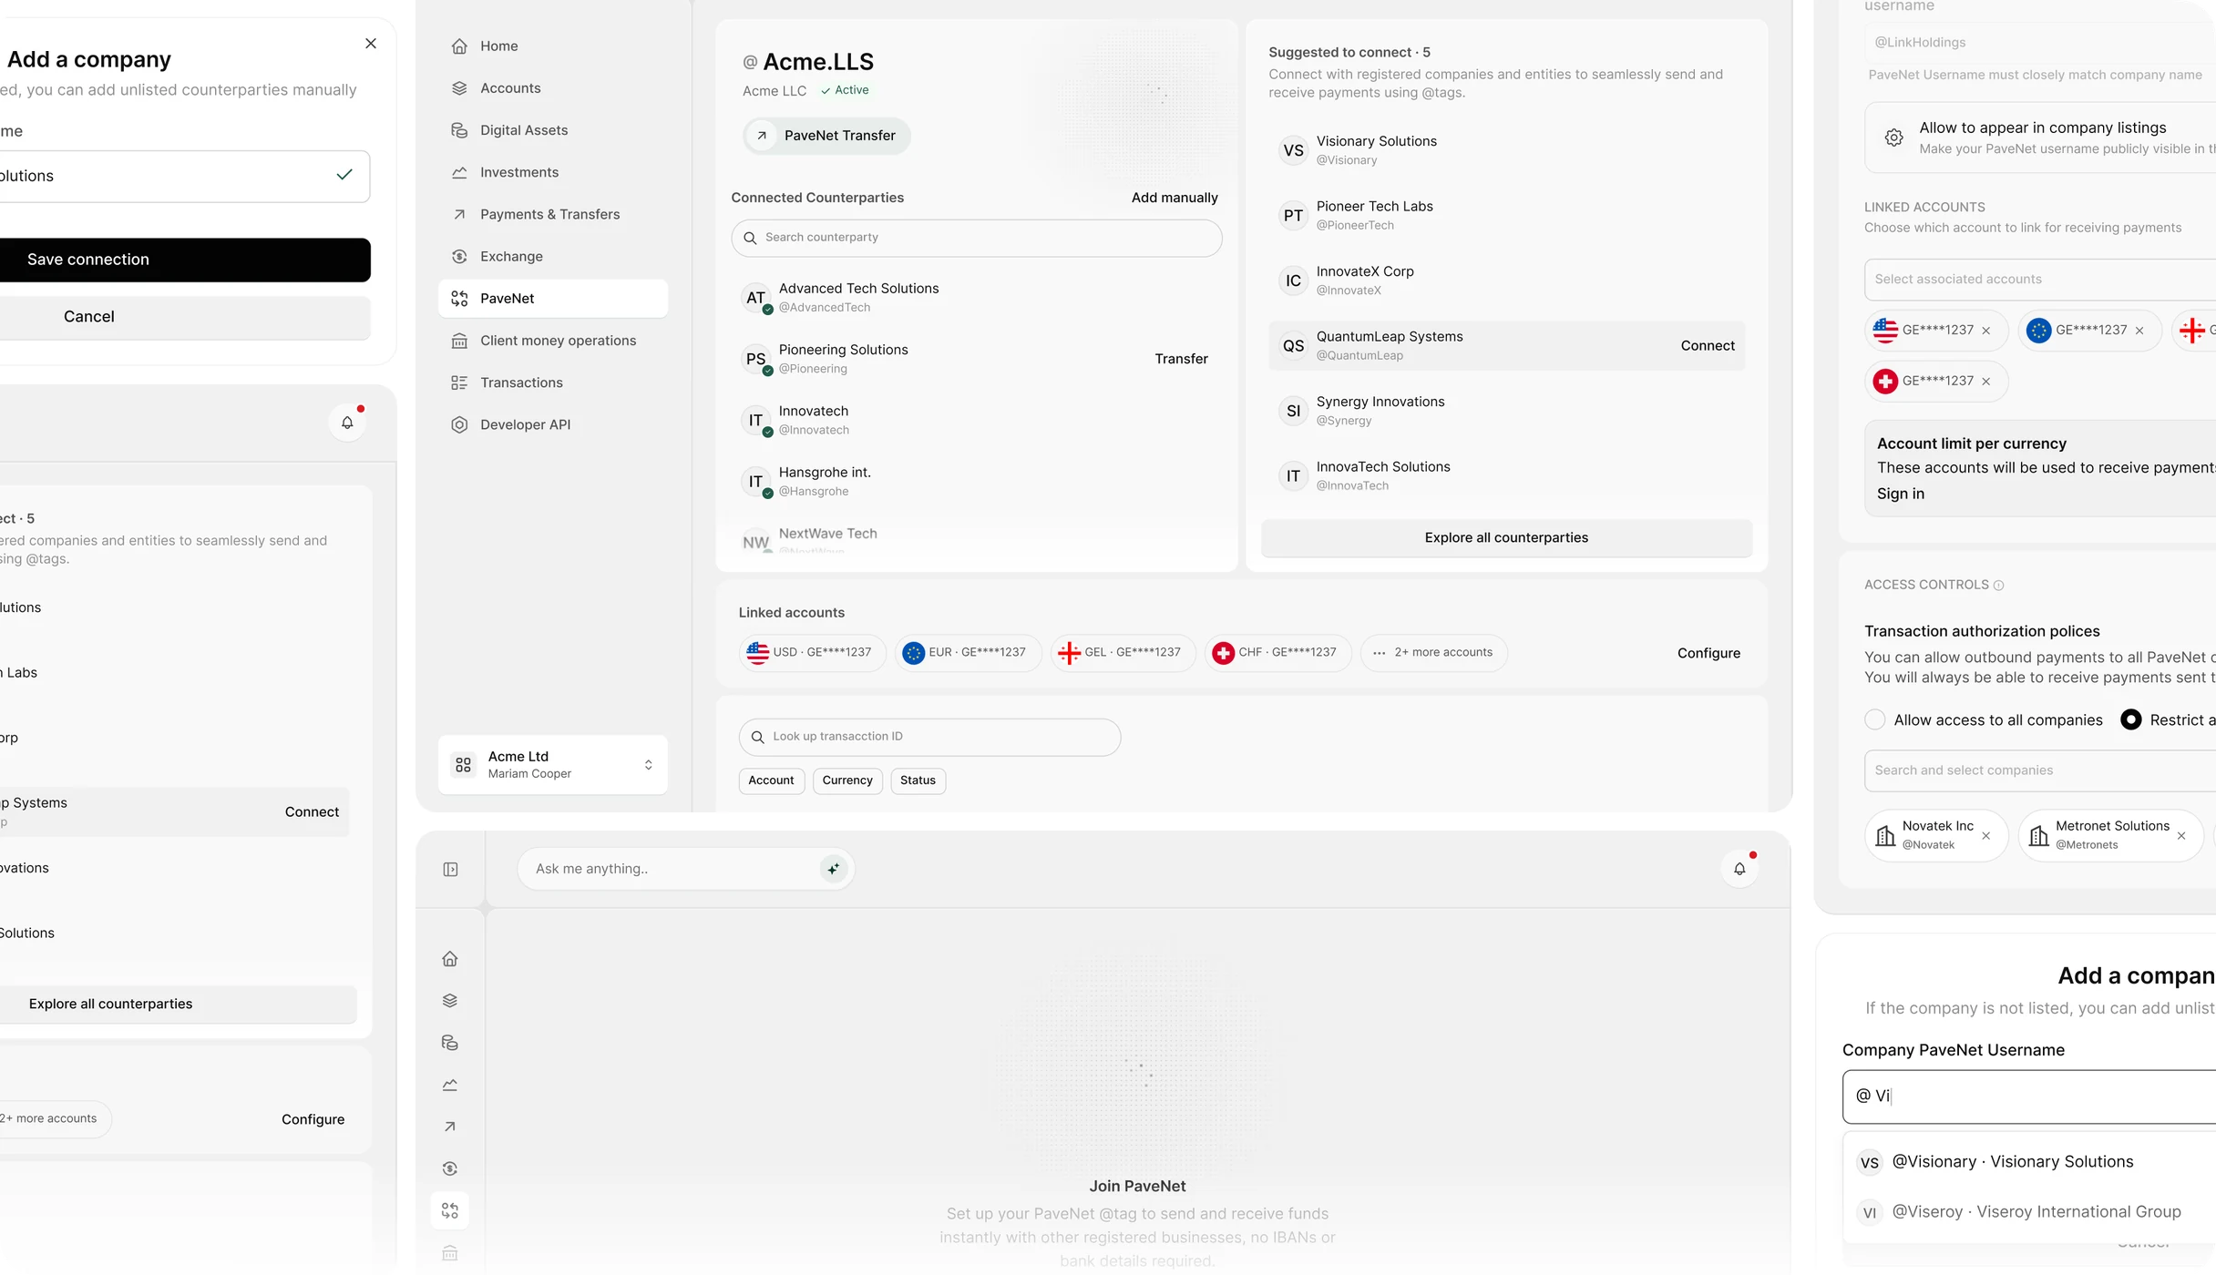Click Transfer for Pioneering Solutions
2216x1275 pixels.
pyautogui.click(x=1181, y=359)
